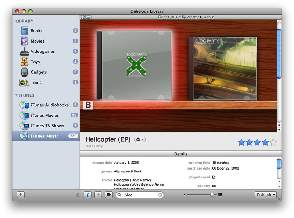Open the Helicopter EP action gear menu
The image size is (294, 218).
tap(140, 139)
